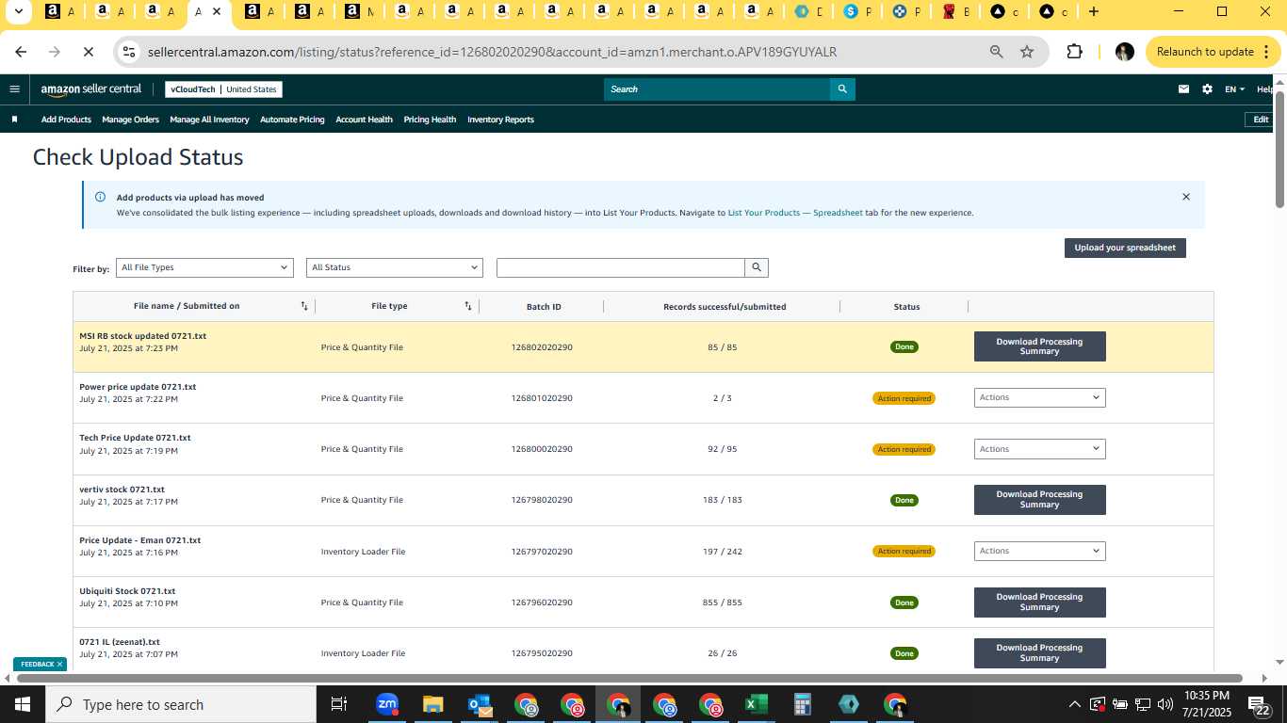Open a new browser tab with plus button
The width and height of the screenshot is (1287, 723).
(1093, 11)
